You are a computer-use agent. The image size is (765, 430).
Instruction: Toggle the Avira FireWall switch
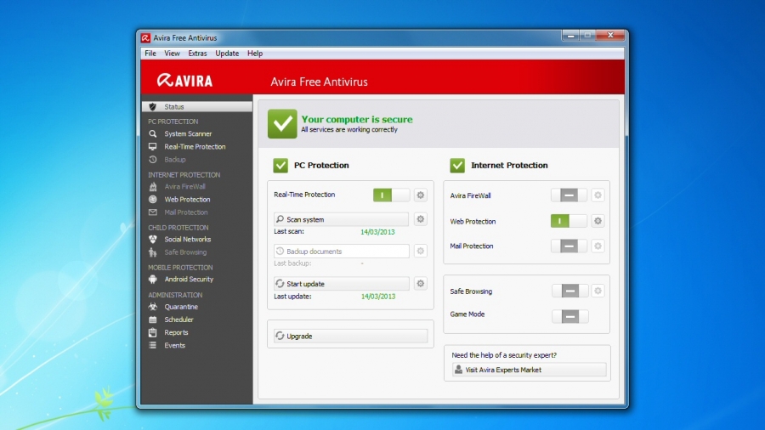(569, 195)
